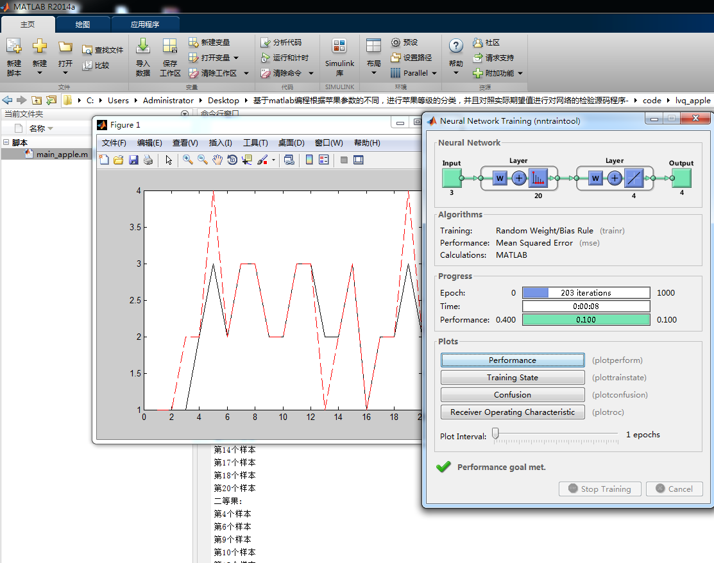Screen dimensions: 714x563
Task: Open the 打开变量 dropdown arrow
Action: click(x=236, y=58)
